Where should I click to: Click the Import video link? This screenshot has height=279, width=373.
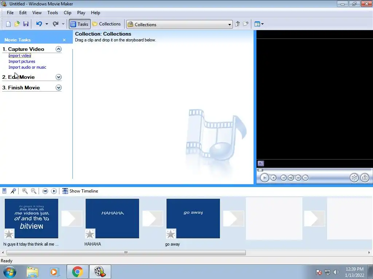click(20, 56)
